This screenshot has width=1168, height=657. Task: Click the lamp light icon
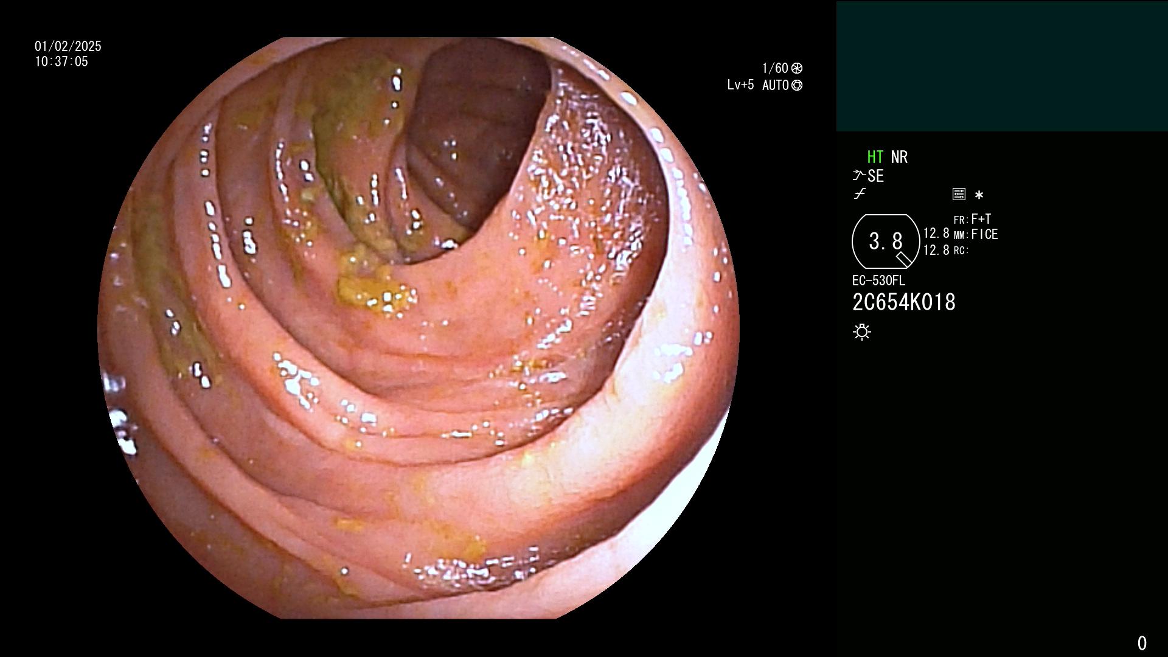pyautogui.click(x=862, y=332)
